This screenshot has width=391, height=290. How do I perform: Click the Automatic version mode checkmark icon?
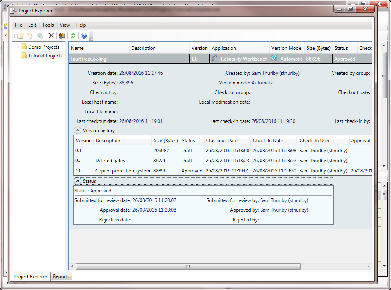[x=274, y=58]
